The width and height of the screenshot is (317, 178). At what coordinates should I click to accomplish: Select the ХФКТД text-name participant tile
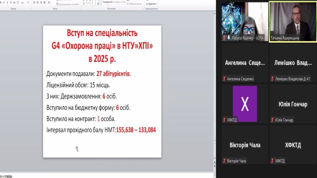coord(293,145)
